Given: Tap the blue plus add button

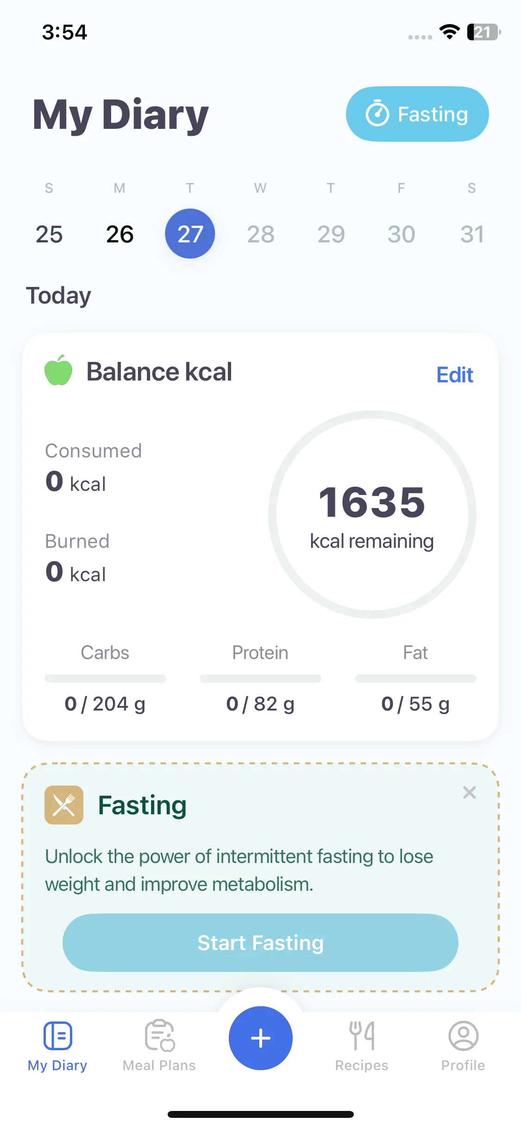Looking at the screenshot, I should click(261, 1038).
